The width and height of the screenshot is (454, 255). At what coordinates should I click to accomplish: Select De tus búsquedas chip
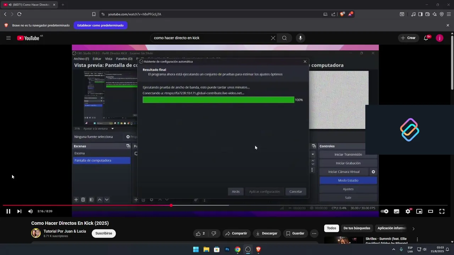356,228
